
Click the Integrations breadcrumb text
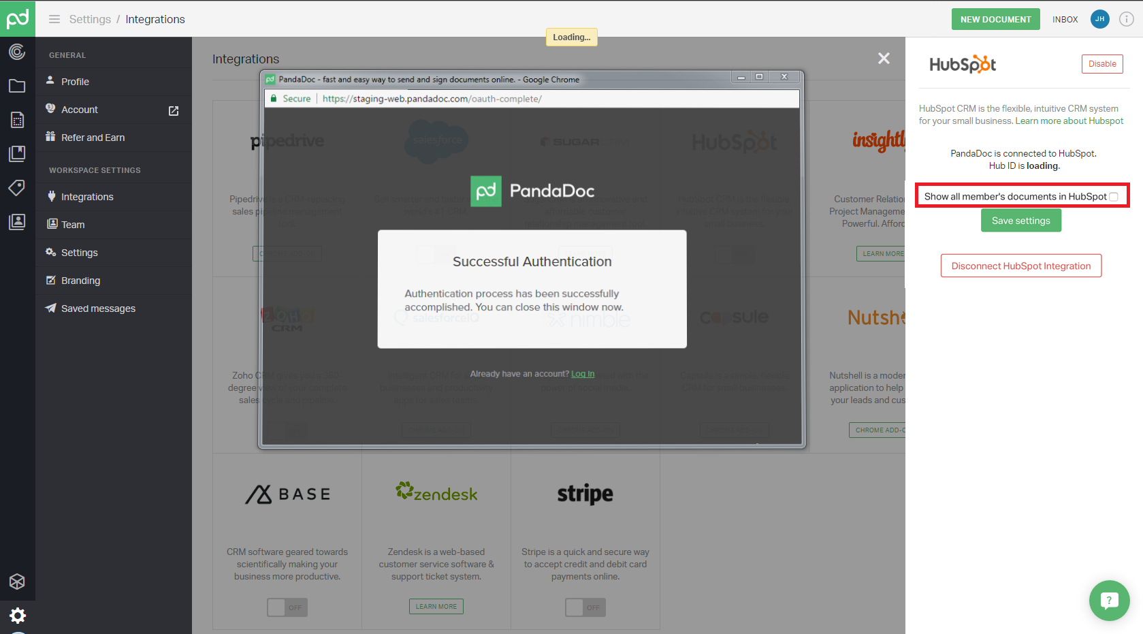(x=155, y=19)
